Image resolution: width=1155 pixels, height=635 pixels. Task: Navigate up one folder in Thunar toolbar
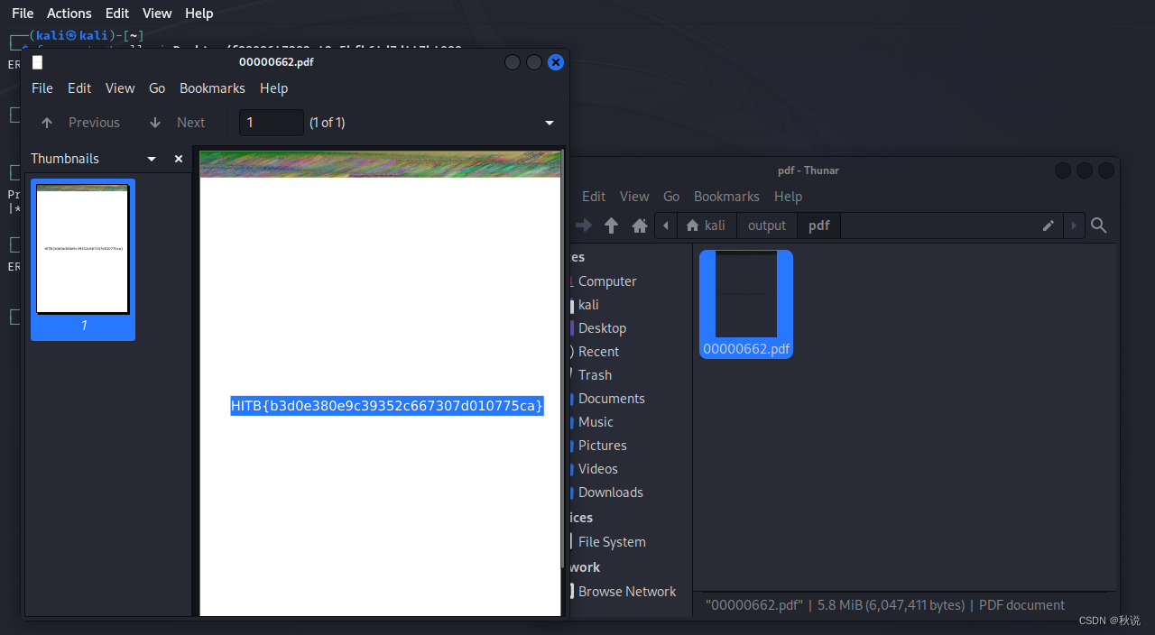pyautogui.click(x=611, y=225)
